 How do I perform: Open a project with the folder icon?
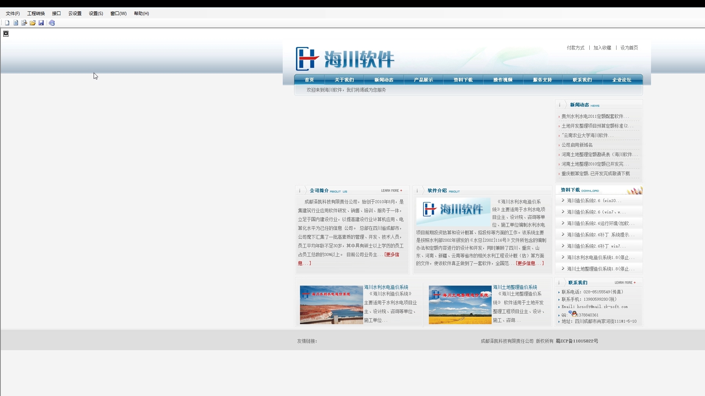(33, 23)
